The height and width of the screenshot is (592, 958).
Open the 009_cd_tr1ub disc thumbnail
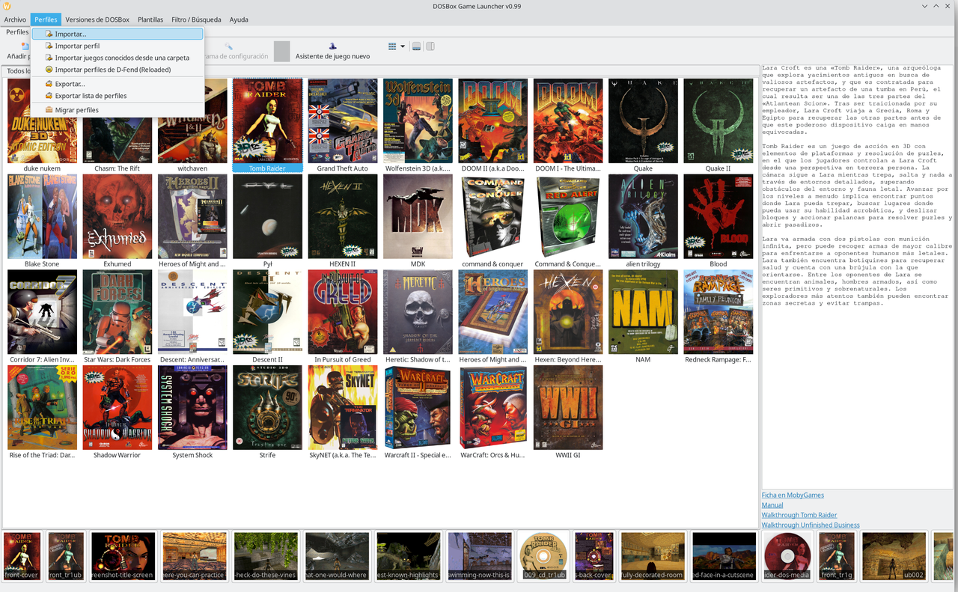(x=543, y=556)
